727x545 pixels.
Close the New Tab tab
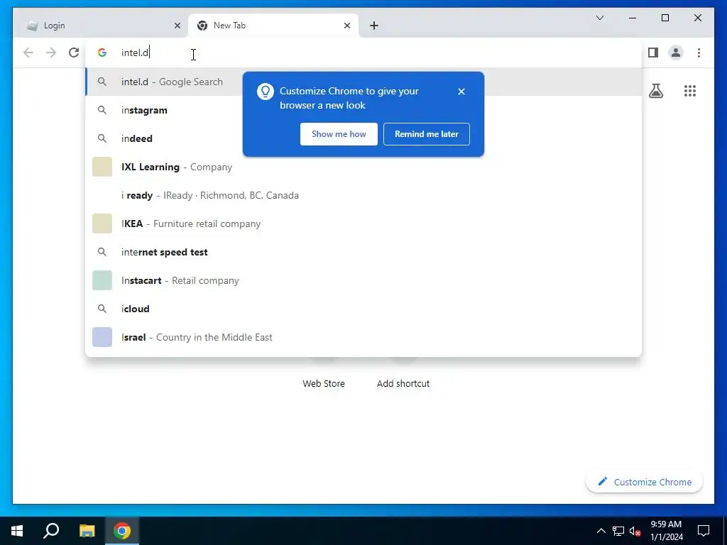click(x=346, y=26)
